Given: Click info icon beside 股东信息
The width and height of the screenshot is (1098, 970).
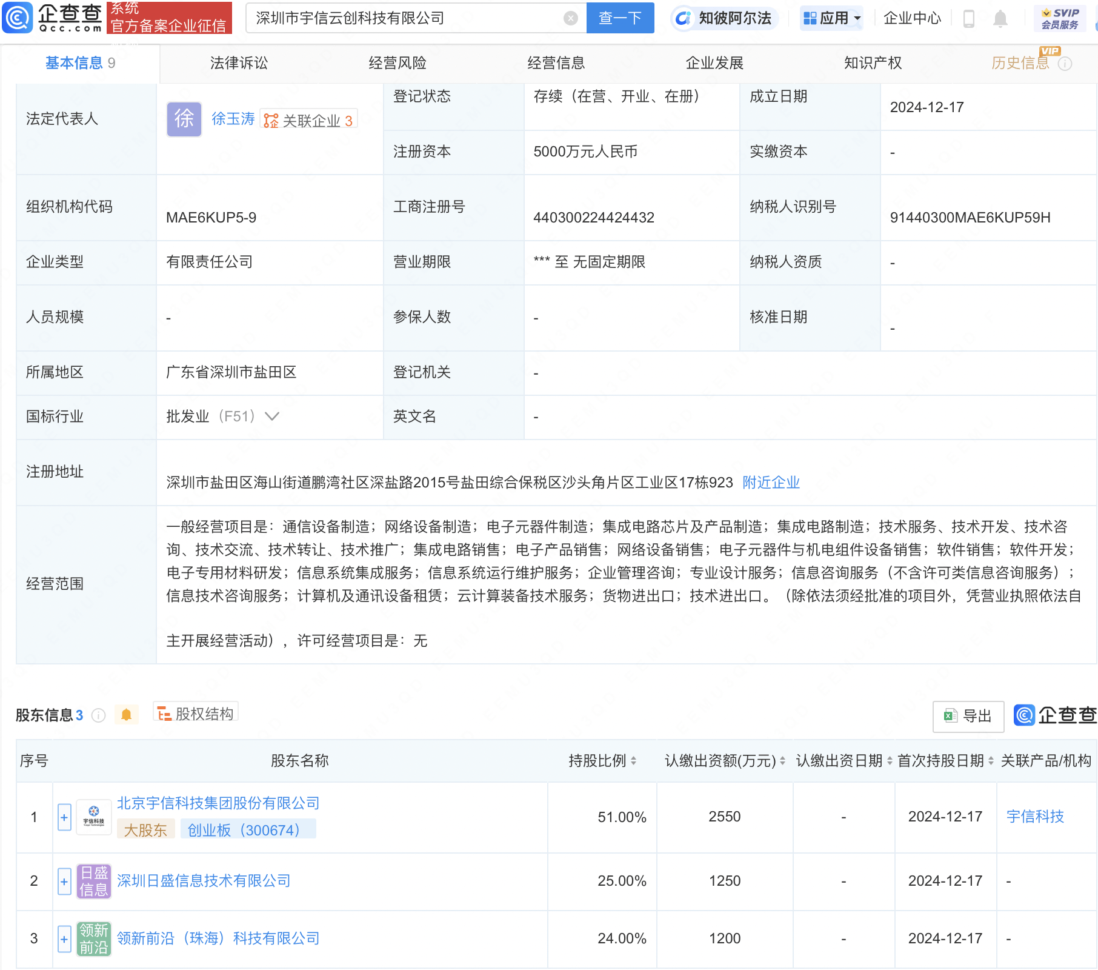Looking at the screenshot, I should (98, 715).
